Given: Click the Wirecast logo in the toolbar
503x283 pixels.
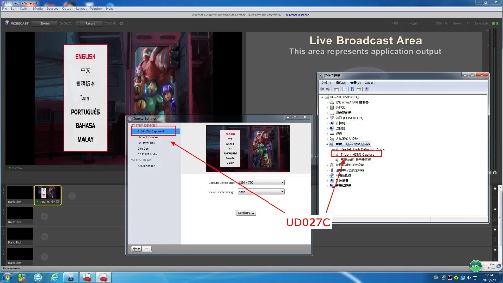Looking at the screenshot, I should coord(7,23).
